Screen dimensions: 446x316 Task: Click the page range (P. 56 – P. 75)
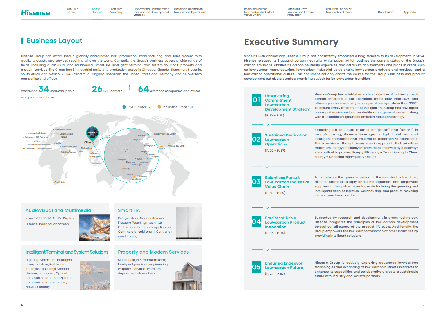click(275, 233)
